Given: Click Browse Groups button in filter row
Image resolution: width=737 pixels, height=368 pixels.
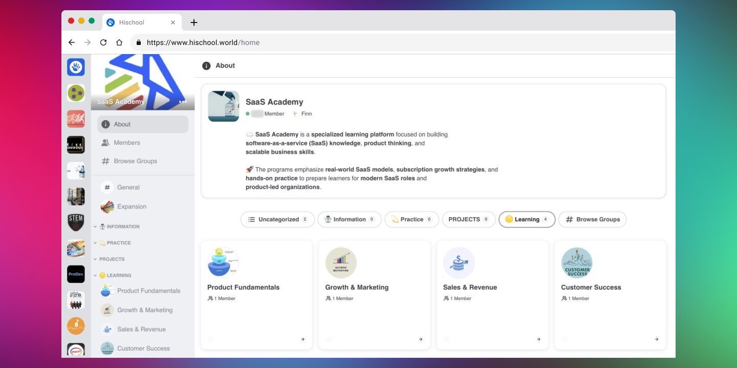Looking at the screenshot, I should [x=592, y=219].
